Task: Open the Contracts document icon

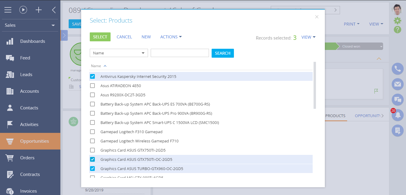Action: click(10, 174)
